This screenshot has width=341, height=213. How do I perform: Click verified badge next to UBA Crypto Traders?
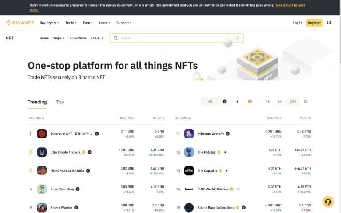pos(83,152)
